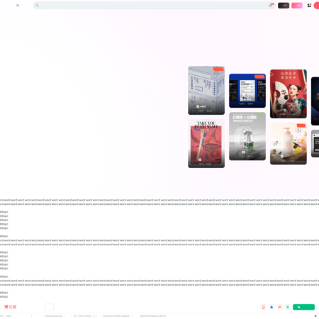Open the four-square apps grid icon in header
Viewport: 319px width, 319px height.
309,5
